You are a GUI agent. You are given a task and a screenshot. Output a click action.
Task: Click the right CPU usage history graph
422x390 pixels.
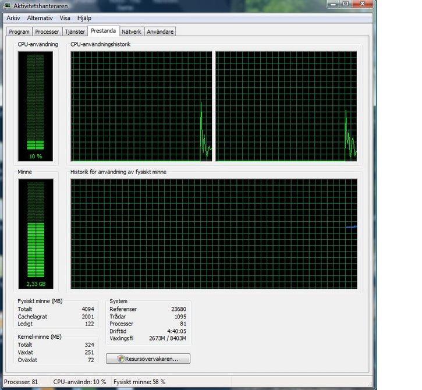[286, 106]
